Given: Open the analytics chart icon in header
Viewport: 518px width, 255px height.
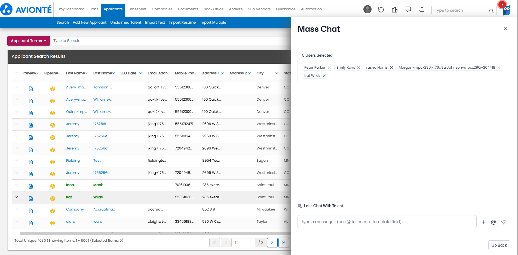Looking at the screenshot, I should pos(394,10).
